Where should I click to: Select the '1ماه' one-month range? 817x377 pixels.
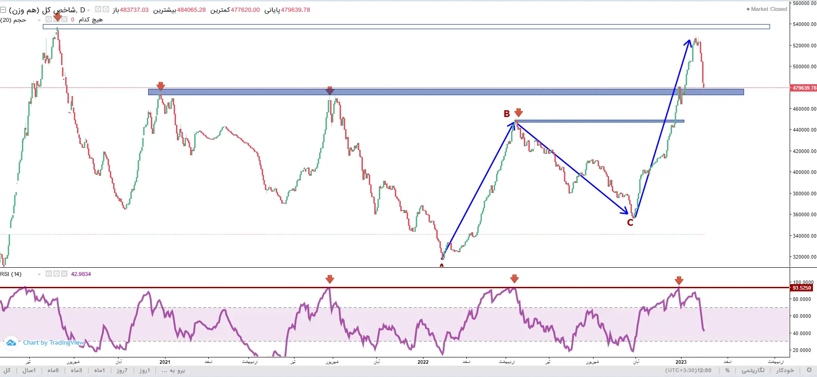tap(99, 371)
